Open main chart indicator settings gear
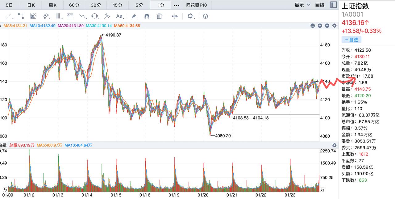The height and width of the screenshot is (199, 395). coord(334,26)
